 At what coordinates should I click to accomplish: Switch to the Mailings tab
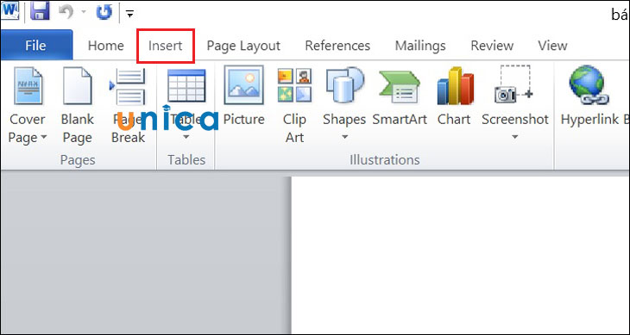tap(420, 46)
